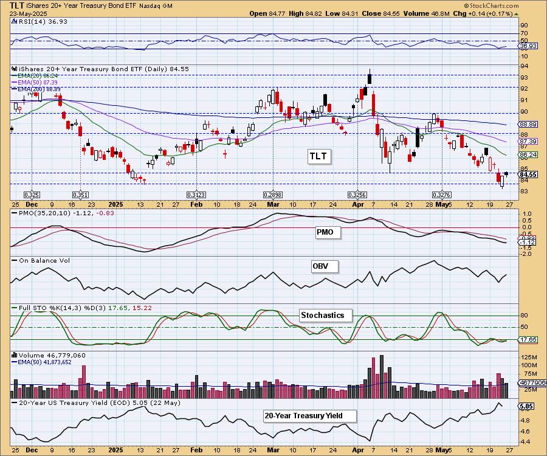Click the 0.3256 dividend marker

[357, 195]
